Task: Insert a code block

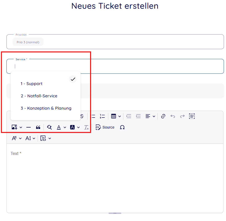Action: click(x=43, y=138)
